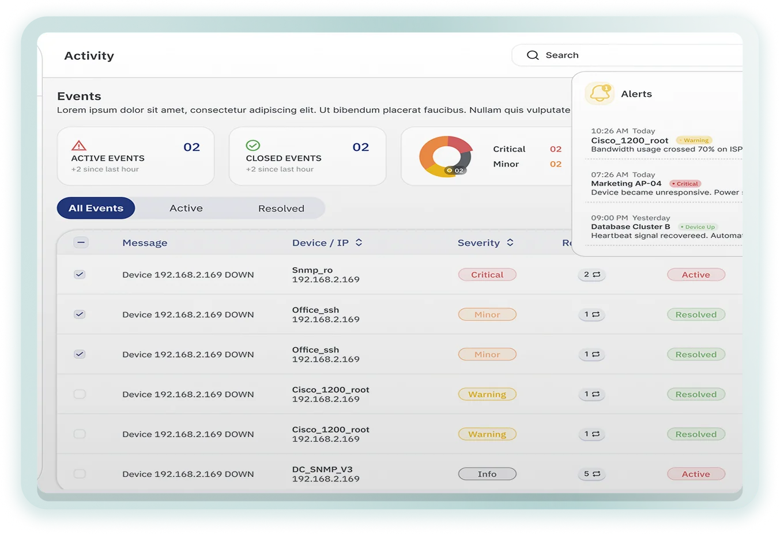Open the Marketing AP-04 alert
780x535 pixels.
tap(666, 184)
